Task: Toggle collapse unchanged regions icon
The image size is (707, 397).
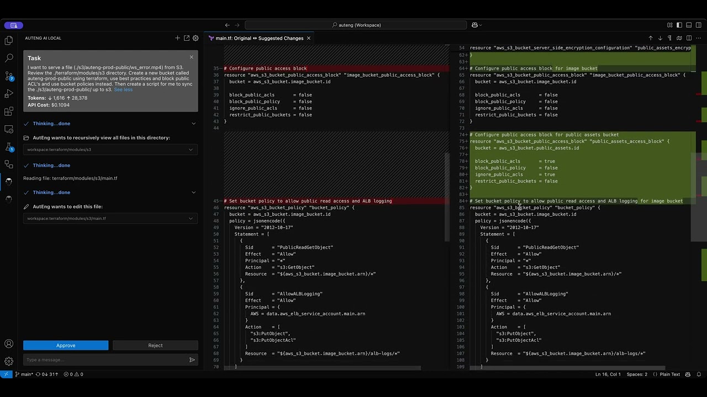Action: click(x=679, y=38)
